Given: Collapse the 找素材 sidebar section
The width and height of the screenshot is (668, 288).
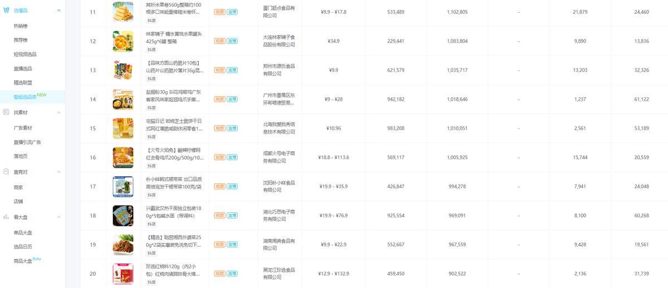Looking at the screenshot, I should click(x=58, y=112).
